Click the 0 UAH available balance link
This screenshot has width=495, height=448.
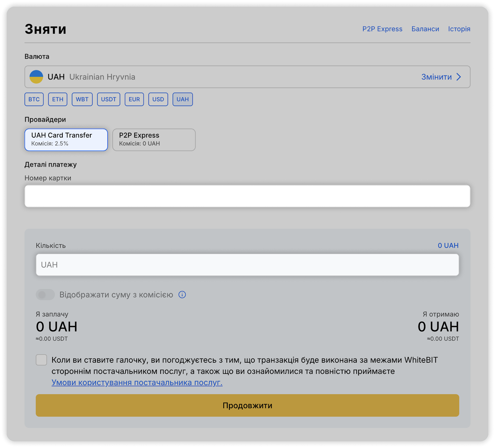pyautogui.click(x=448, y=245)
